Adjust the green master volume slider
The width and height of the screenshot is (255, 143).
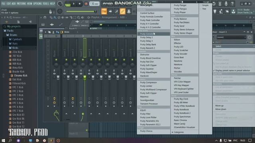point(81,12)
